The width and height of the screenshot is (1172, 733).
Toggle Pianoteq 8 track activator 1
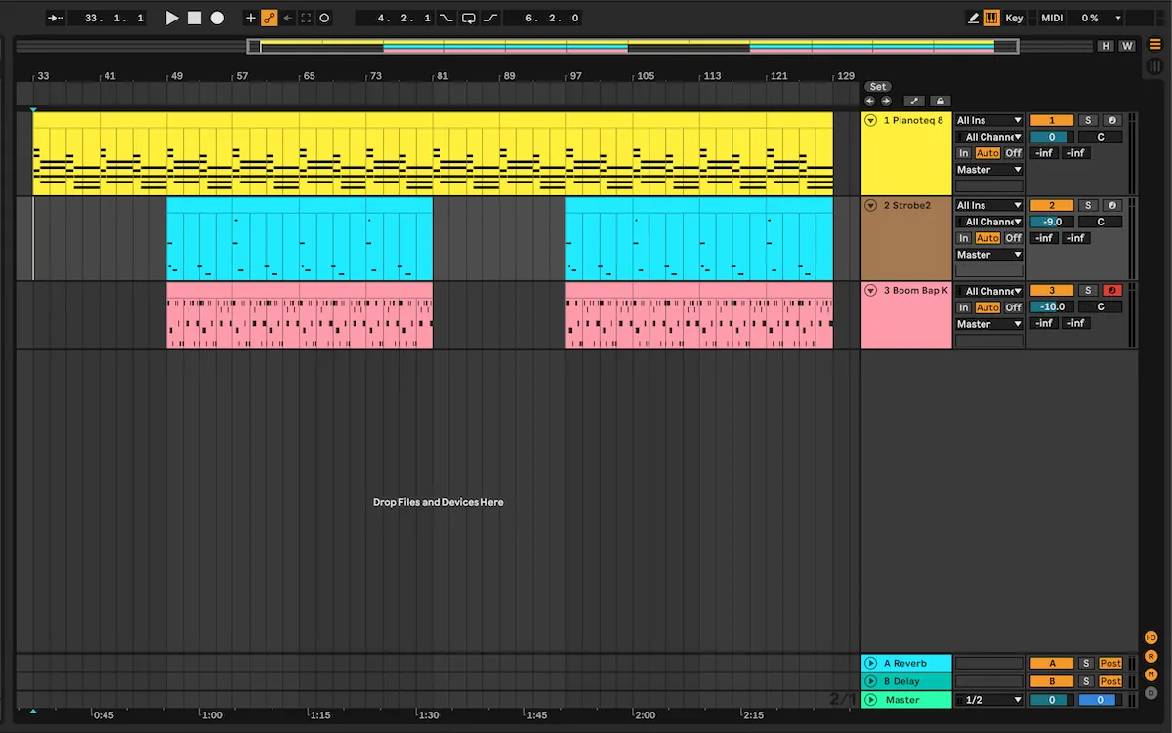1052,121
